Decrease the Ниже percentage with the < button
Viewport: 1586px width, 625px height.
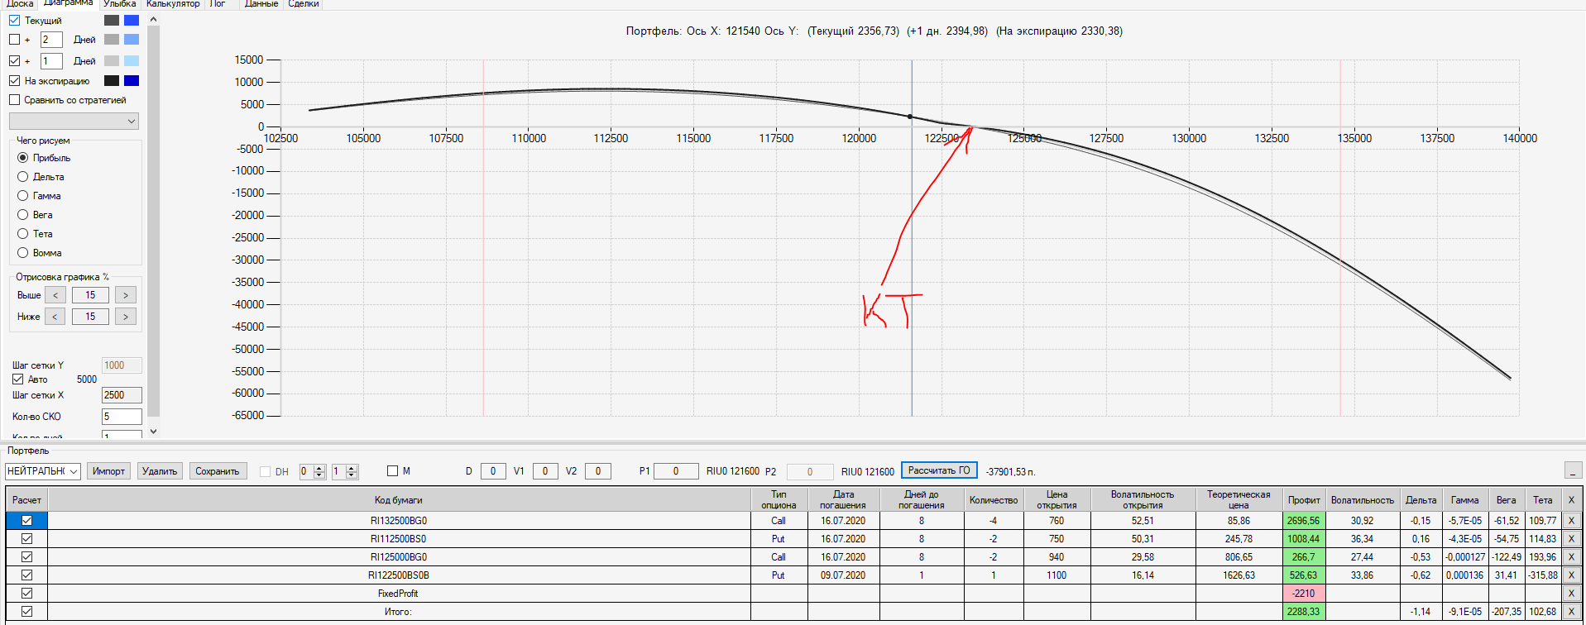55,317
